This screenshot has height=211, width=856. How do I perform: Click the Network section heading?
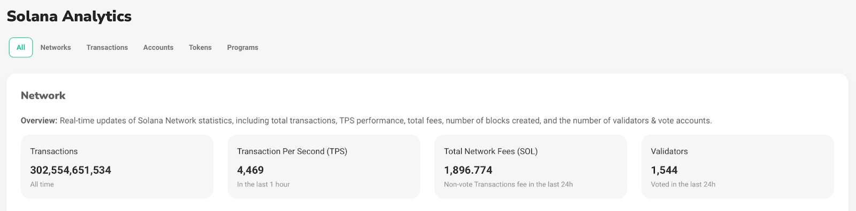click(43, 96)
